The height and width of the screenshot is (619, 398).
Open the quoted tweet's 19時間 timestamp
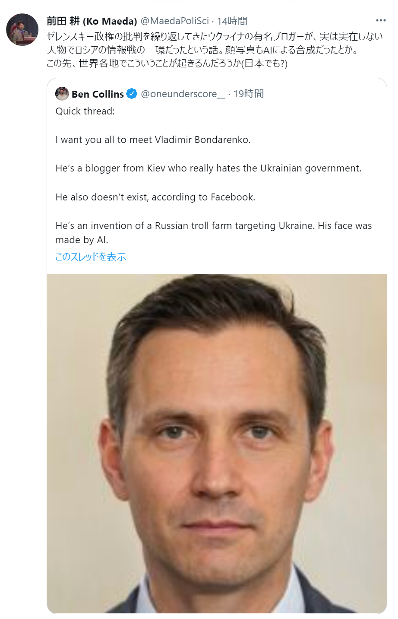coord(249,94)
